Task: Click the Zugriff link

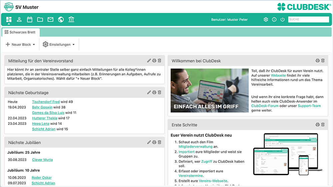Action: tap(207, 161)
